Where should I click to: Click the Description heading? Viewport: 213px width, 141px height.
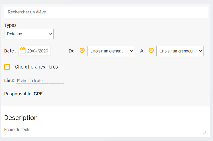(21, 118)
